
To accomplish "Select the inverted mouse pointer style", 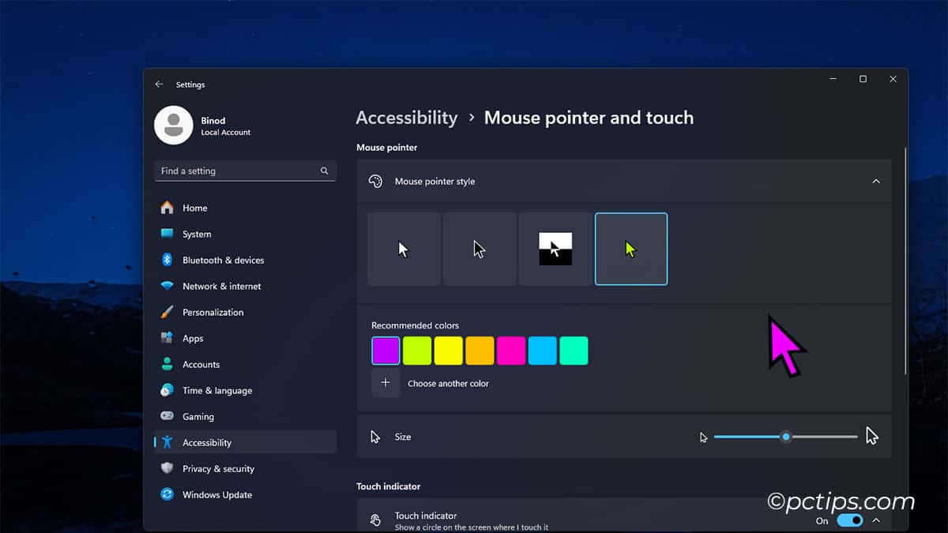I will coord(555,249).
